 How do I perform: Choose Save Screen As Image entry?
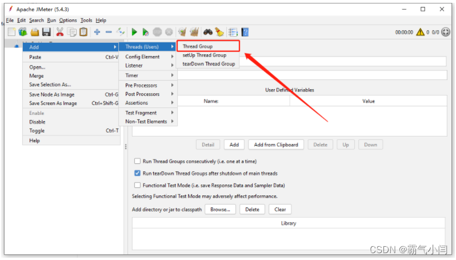71,103
